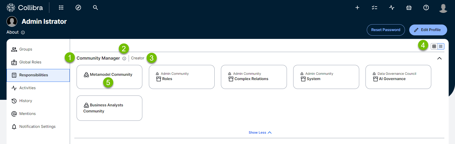The height and width of the screenshot is (144, 455).
Task: Open the apps grid menu icon
Action: (61, 8)
